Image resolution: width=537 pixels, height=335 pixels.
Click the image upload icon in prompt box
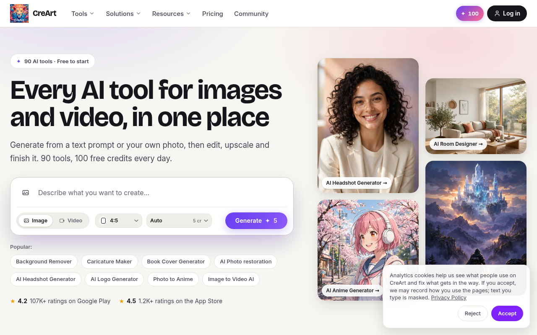26,193
